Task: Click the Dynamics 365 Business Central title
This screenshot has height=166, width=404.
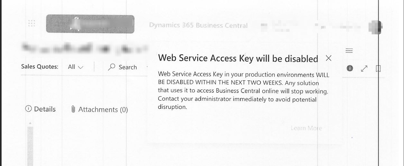Action: click(x=198, y=25)
